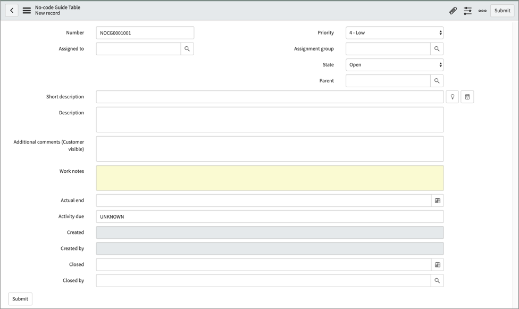Open the Assignment group lookup magnifier
Image resolution: width=519 pixels, height=309 pixels.
[x=437, y=48]
